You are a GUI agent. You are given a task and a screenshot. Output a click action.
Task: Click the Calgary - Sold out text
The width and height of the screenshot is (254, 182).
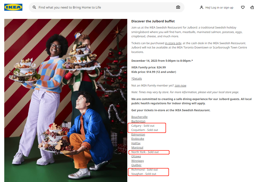coord(143,126)
